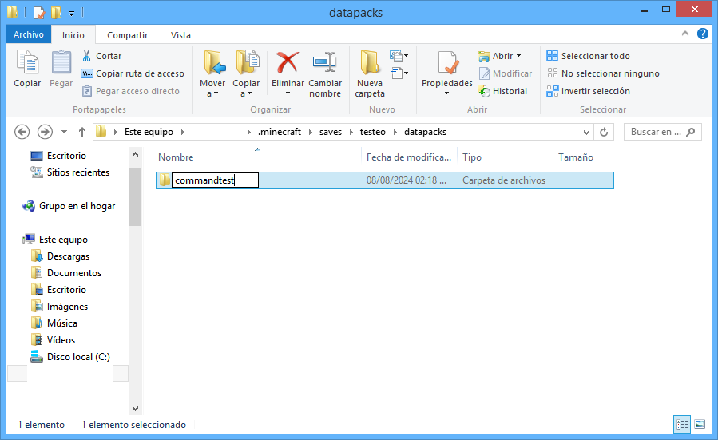Click the Propiedades icon
Viewport: 718px width, 440px height.
[x=447, y=63]
